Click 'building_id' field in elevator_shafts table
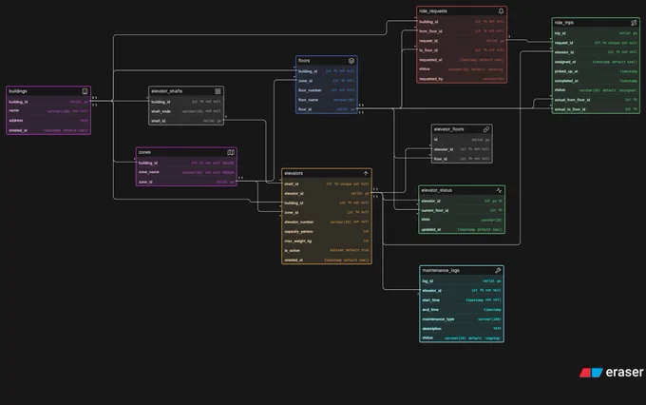646x405 pixels. point(186,102)
